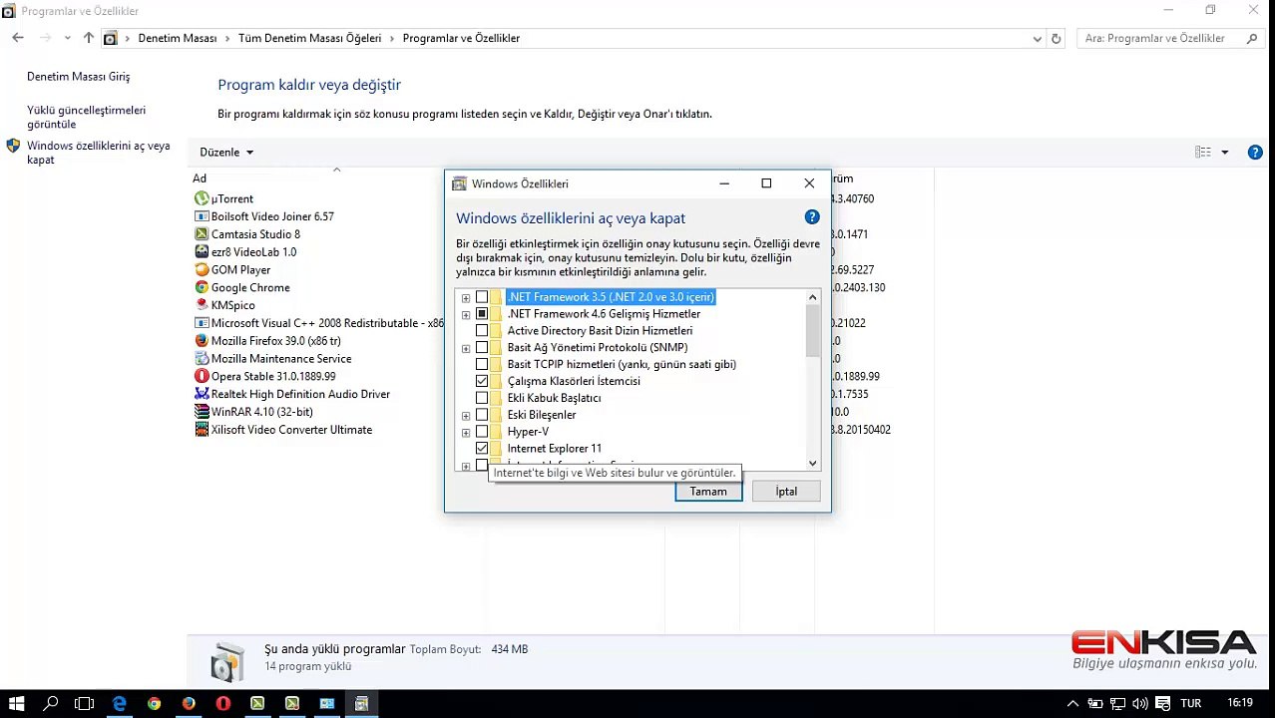
Task: Expand Basit Ağ Yönetimi Protokolü node
Action: pyautogui.click(x=466, y=348)
